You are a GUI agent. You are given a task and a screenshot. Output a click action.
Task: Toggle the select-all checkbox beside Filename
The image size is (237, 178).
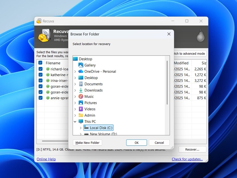40,63
